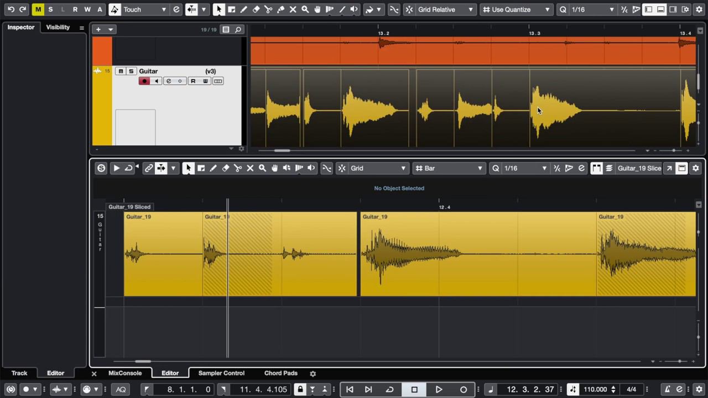This screenshot has width=708, height=398.
Task: Open the editor setup gear icon
Action: pos(696,168)
